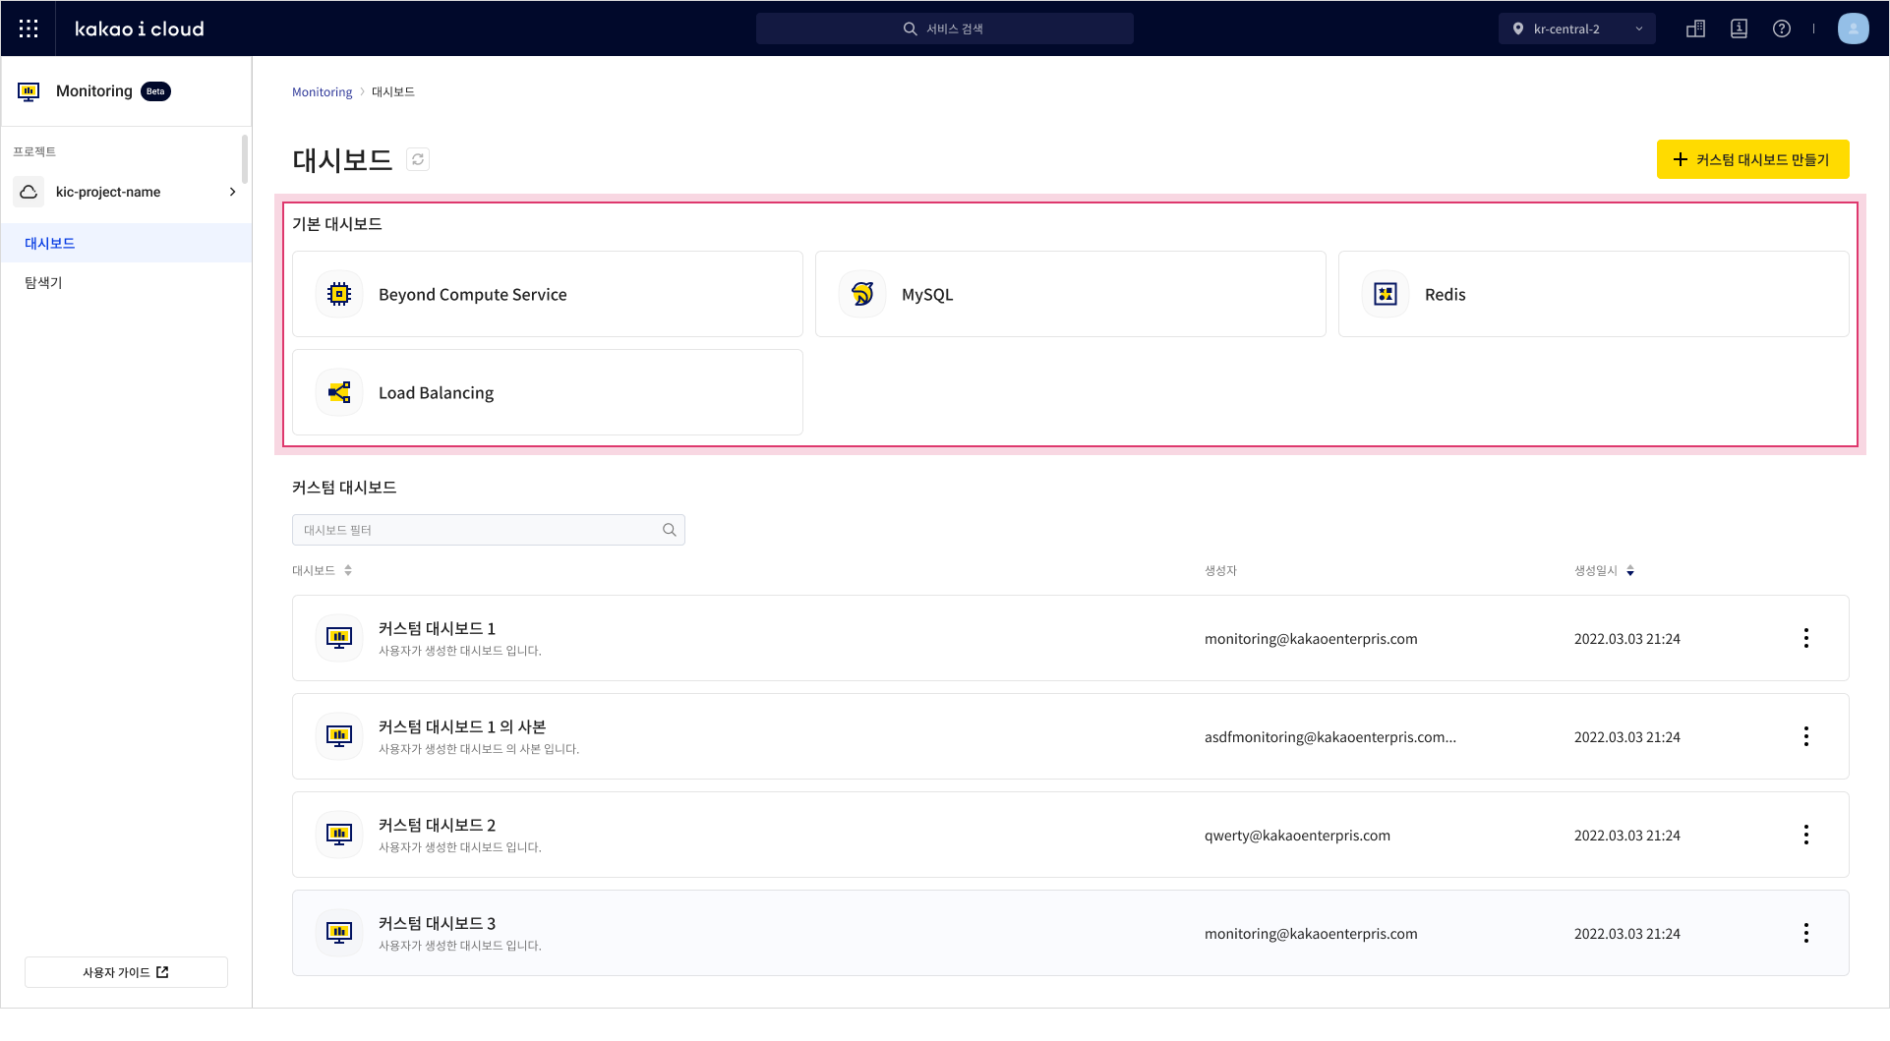Viewport: 1890px width, 1041px height.
Task: Click the Beyond Compute Service chip icon
Action: click(x=339, y=294)
